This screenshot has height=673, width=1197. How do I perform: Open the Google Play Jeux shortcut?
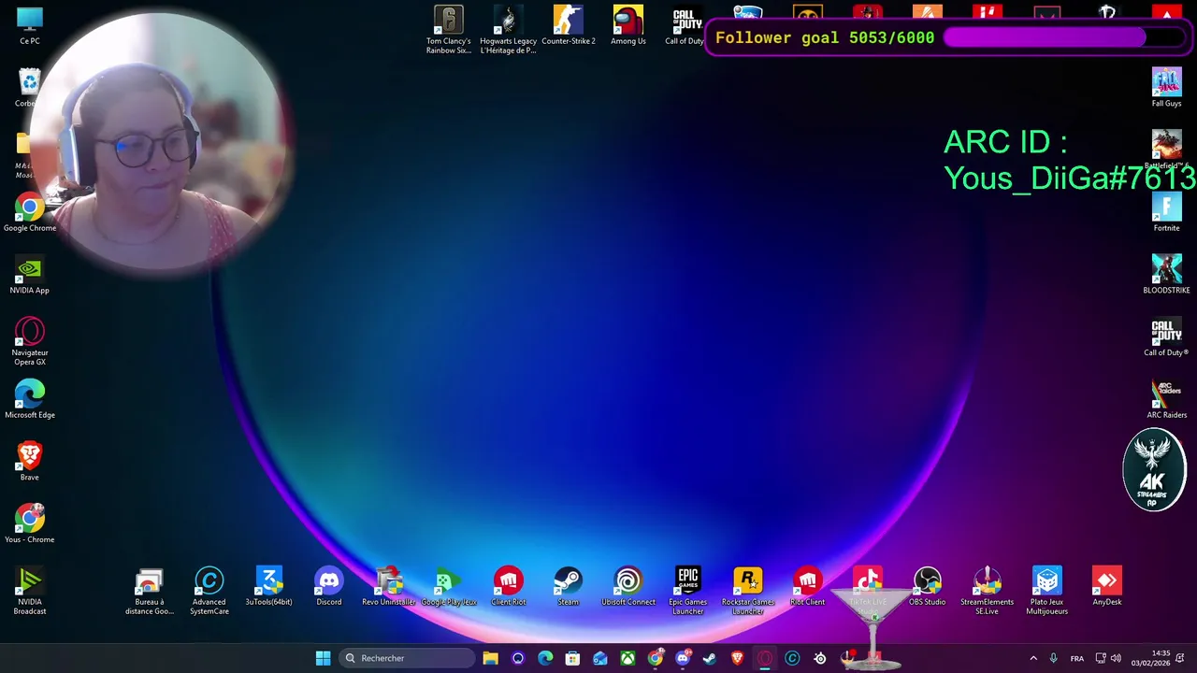pyautogui.click(x=449, y=587)
